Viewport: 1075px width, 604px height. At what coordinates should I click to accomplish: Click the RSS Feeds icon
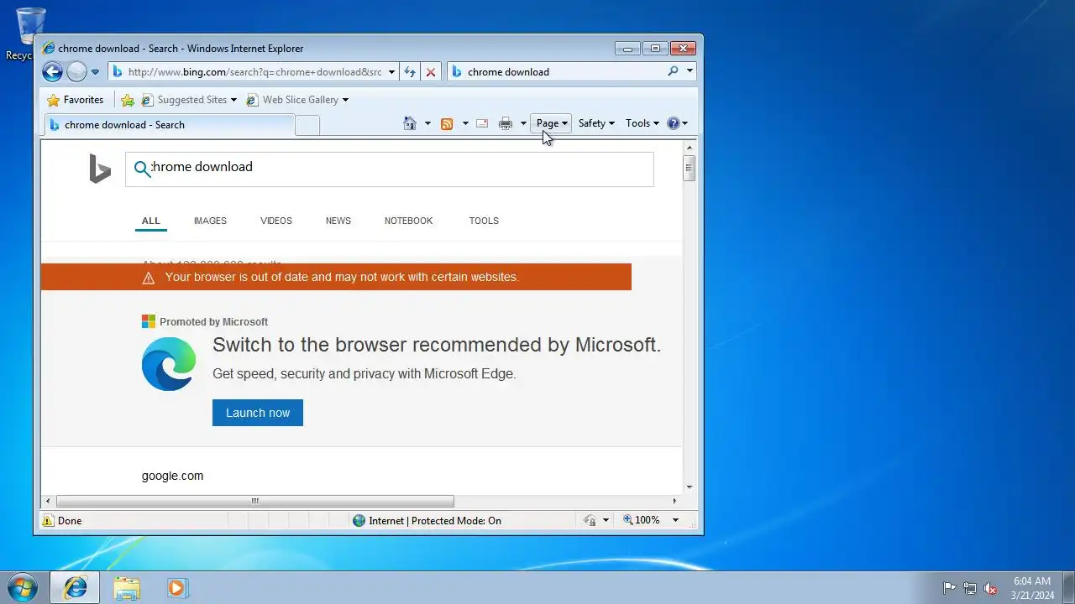[x=447, y=123]
